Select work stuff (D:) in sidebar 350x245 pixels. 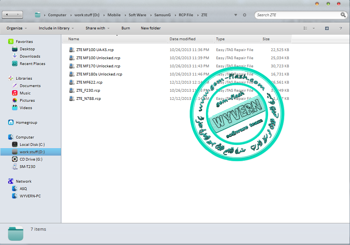(x=31, y=152)
